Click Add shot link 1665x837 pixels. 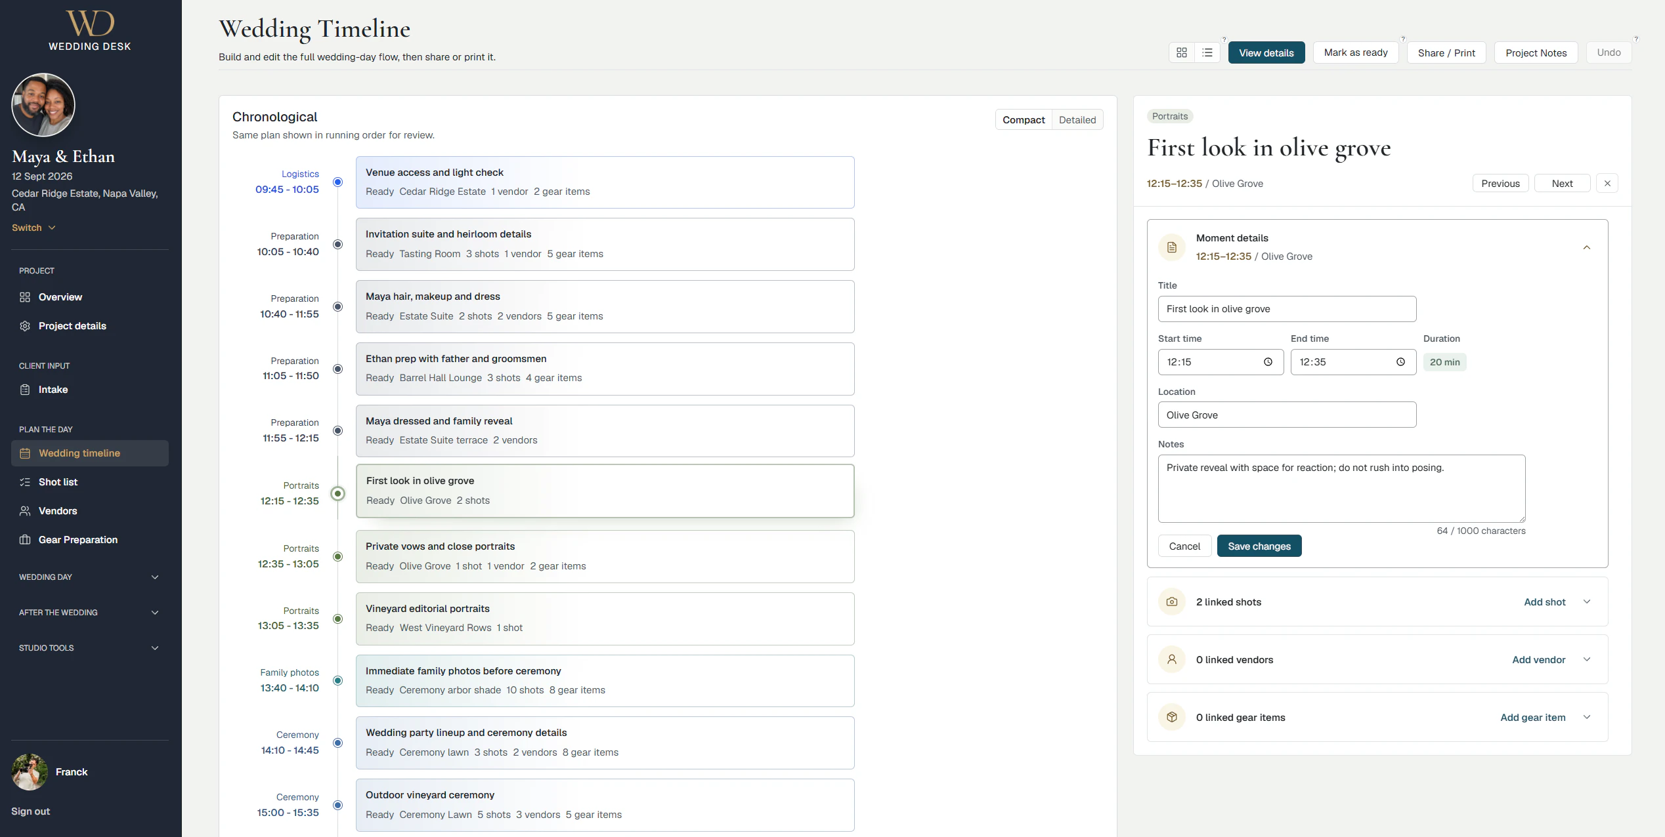click(1544, 602)
